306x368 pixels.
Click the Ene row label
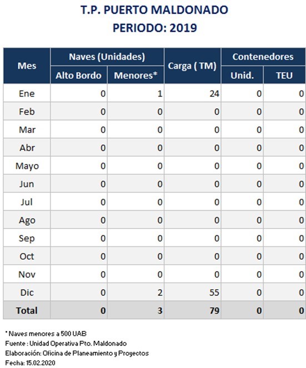point(27,93)
